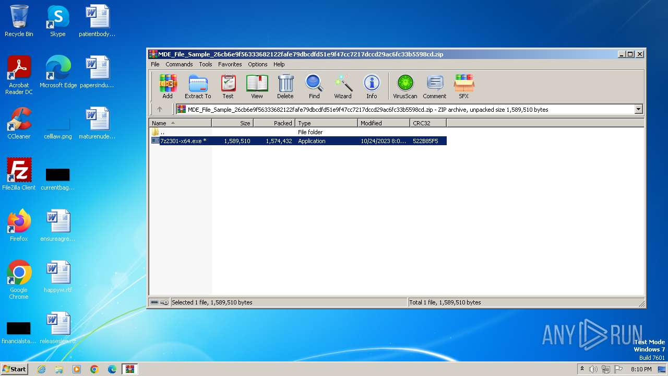The width and height of the screenshot is (668, 376).
Task: Open Windows Explorer folder in taskbar
Action: tap(59, 369)
